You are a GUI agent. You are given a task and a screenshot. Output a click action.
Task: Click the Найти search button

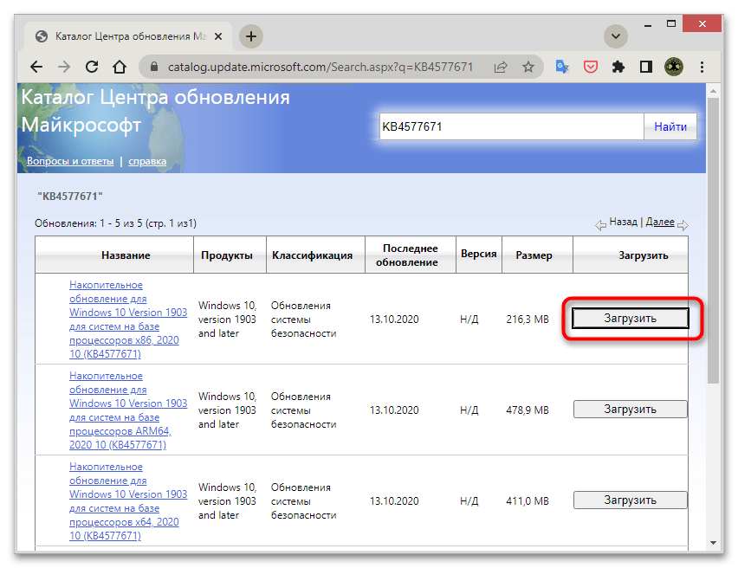tap(670, 126)
